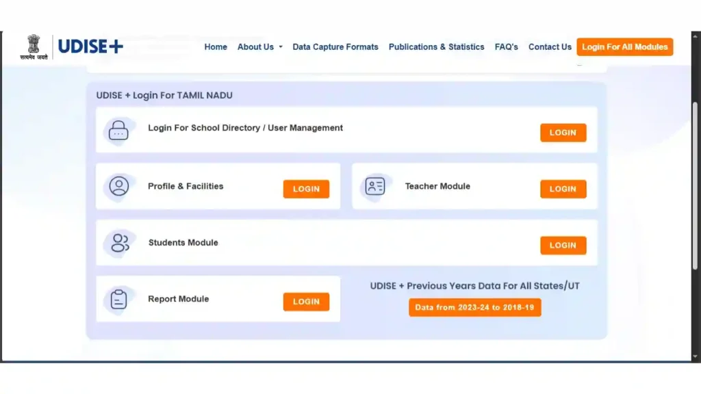Open the Contact Us page
The height and width of the screenshot is (394, 701).
550,47
